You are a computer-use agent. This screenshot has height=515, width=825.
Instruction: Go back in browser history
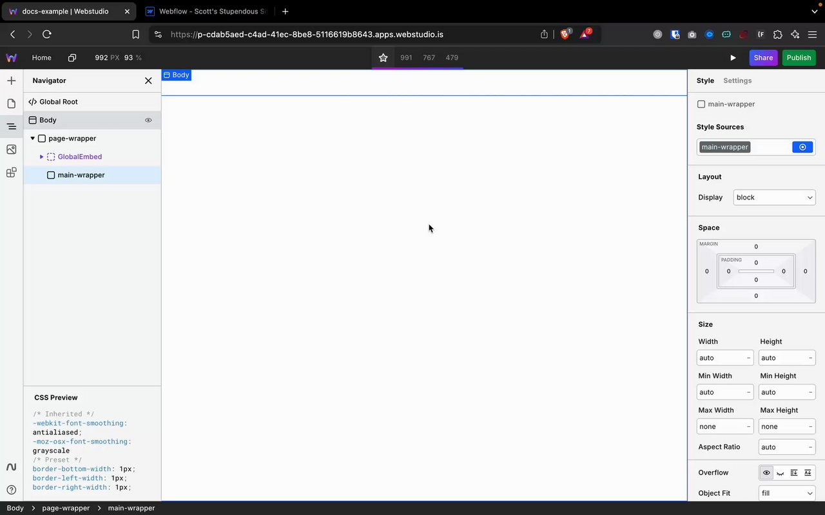point(13,34)
